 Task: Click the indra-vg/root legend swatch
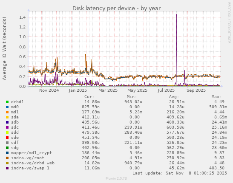(x=7, y=158)
